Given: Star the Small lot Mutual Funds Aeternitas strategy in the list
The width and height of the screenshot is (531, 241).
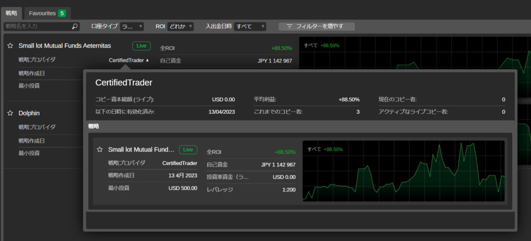Looking at the screenshot, I should point(10,46).
